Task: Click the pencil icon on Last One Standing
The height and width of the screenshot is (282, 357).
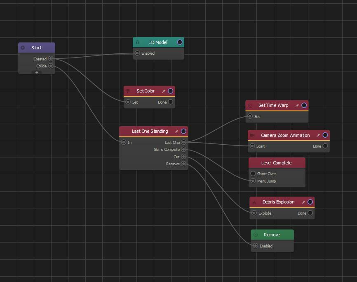Action: point(176,132)
